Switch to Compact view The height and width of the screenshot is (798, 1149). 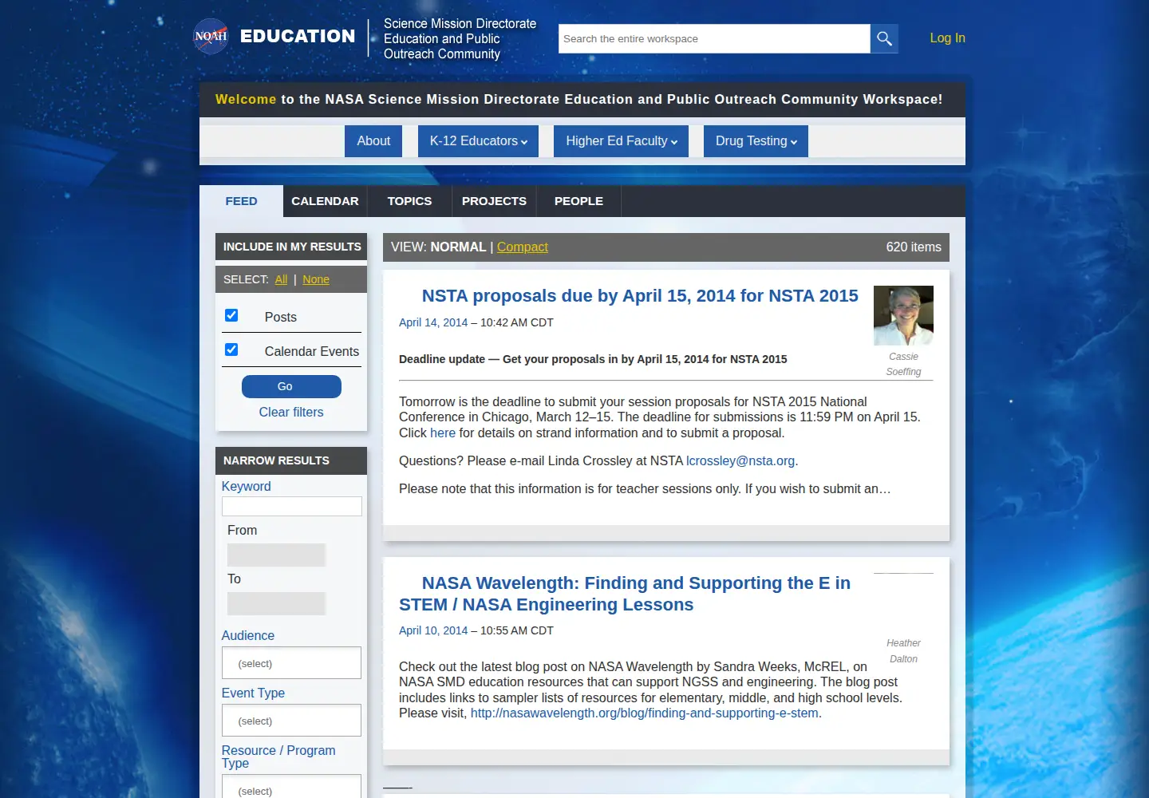click(x=523, y=247)
